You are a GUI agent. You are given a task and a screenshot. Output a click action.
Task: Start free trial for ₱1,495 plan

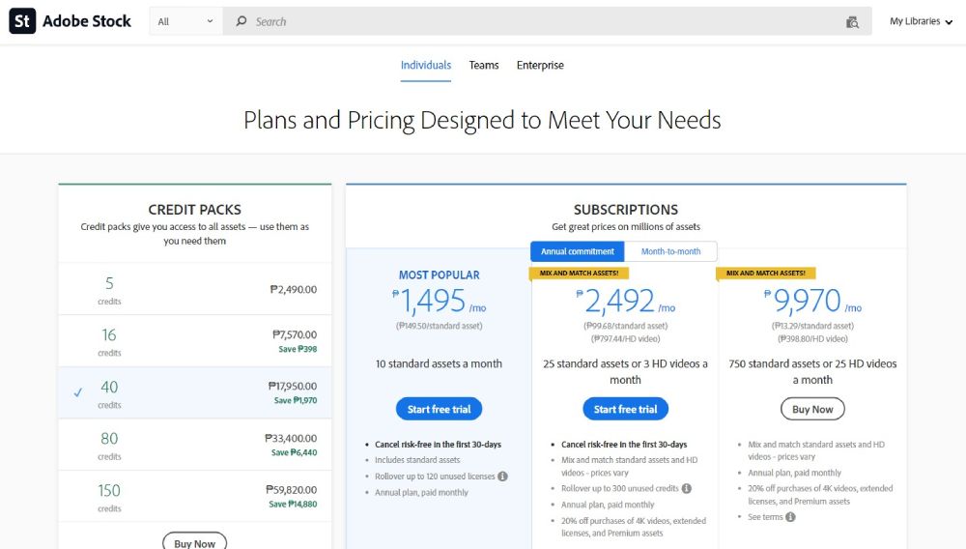click(x=439, y=409)
